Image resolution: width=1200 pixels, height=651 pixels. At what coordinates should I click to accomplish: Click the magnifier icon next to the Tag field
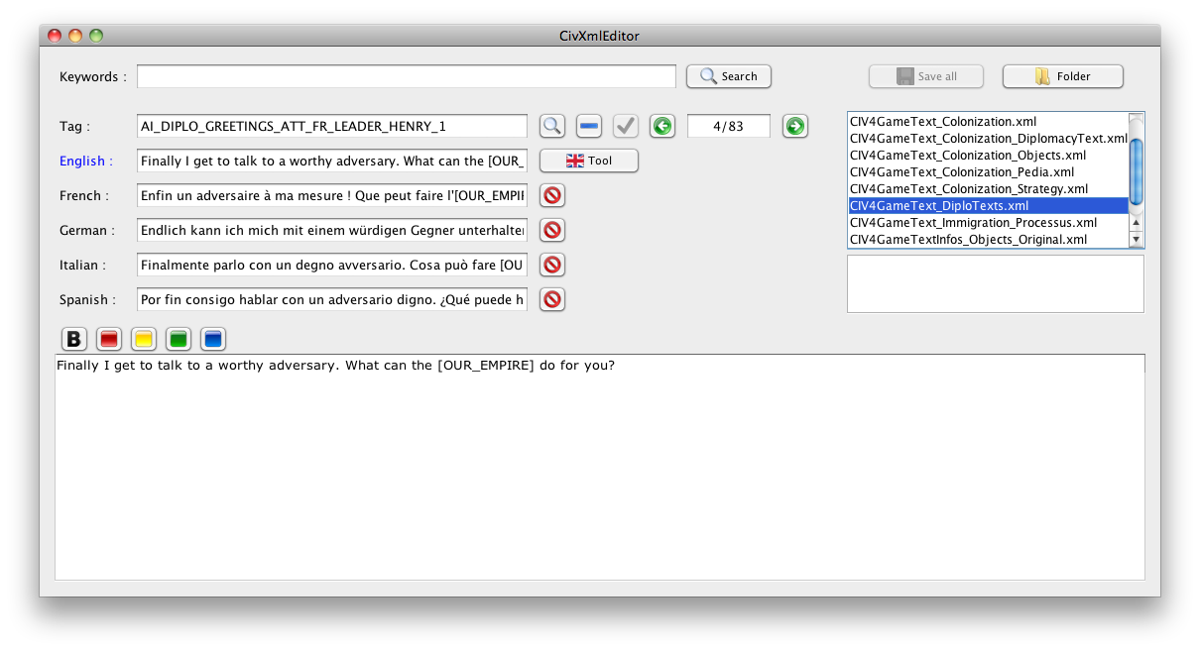(552, 126)
